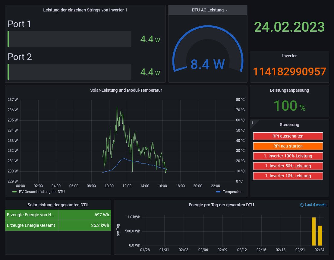
Task: Toggle the Temperatur legend series
Action: 232,192
